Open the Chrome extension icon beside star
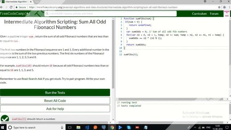231x130 pixels. tap(225, 7)
